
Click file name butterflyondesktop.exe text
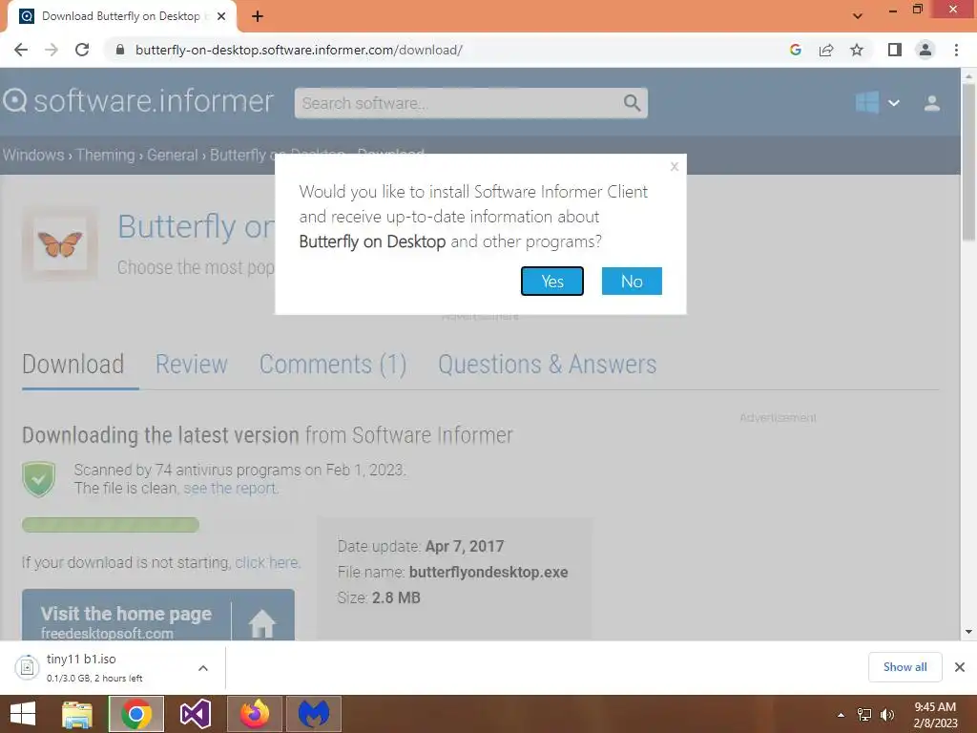488,573
